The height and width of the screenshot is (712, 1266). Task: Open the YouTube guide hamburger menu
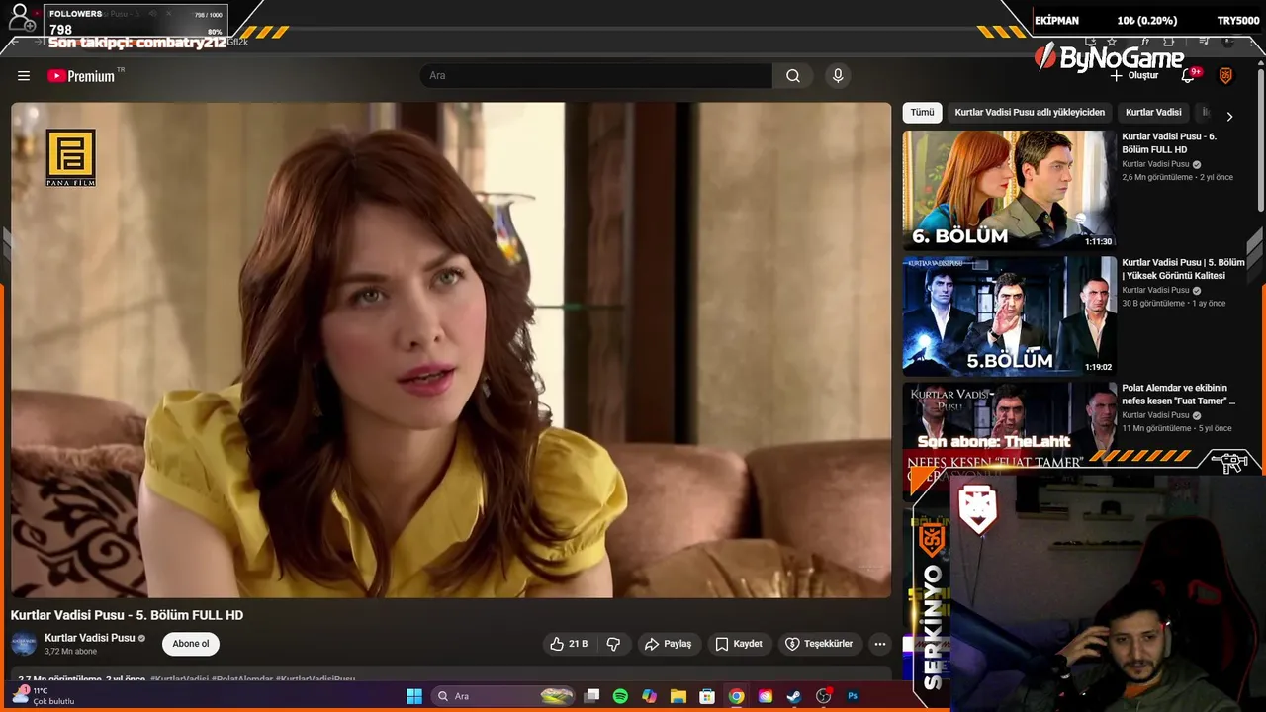(x=24, y=76)
